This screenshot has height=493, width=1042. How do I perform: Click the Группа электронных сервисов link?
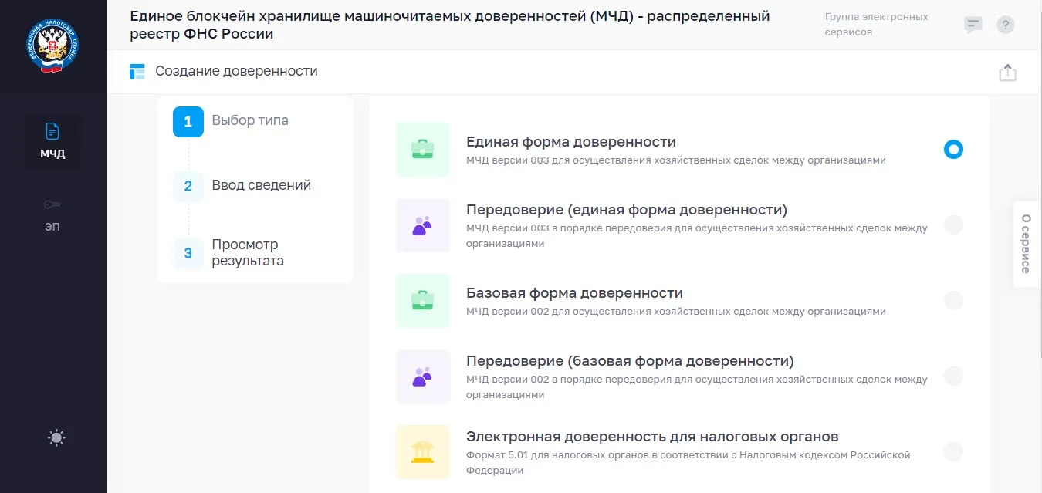(x=877, y=25)
